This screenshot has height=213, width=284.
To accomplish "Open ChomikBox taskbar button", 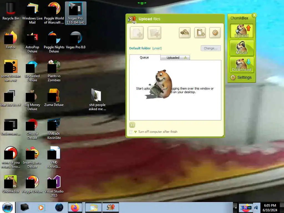I will 111,207.
